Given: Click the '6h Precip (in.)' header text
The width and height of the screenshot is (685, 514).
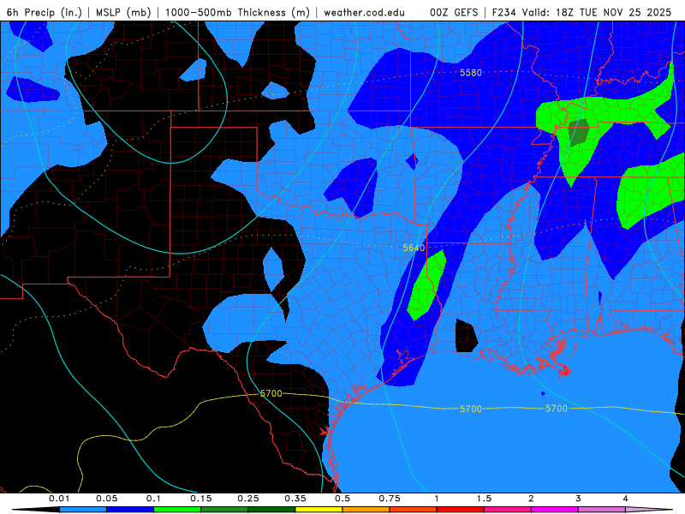Looking at the screenshot, I should [x=45, y=12].
